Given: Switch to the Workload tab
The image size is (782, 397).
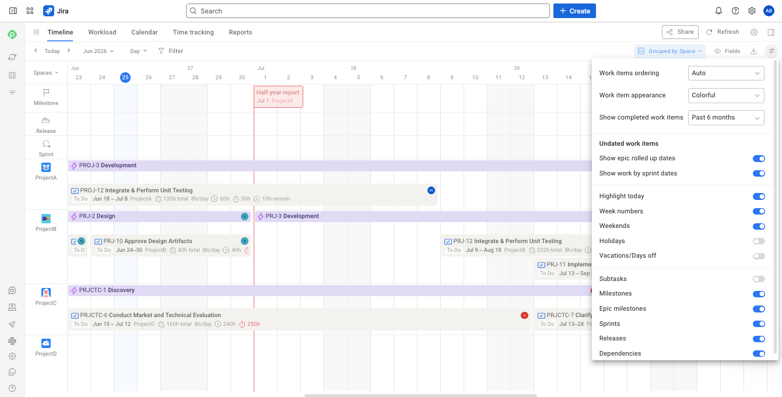Looking at the screenshot, I should coord(102,32).
